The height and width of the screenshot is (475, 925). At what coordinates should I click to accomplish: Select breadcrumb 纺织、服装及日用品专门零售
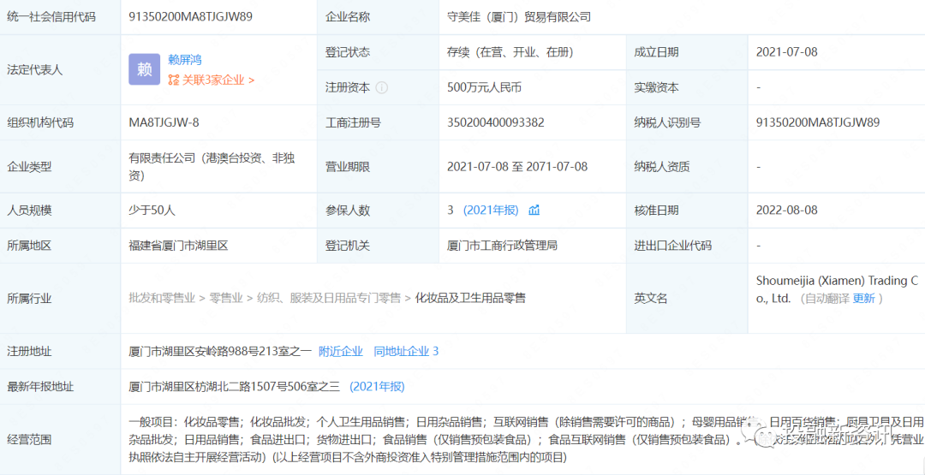click(329, 298)
